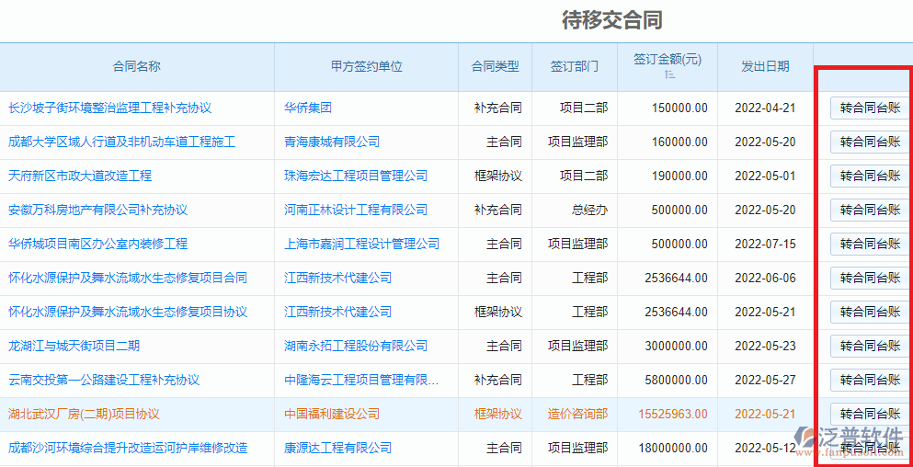Screen dimensions: 913x467
Task: Select the 中国福利建设公司 link
Action: point(331,414)
